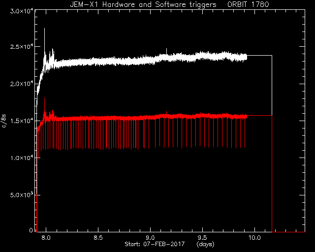Click the y-axis label '3.0×10^4'
315x252 pixels.
point(22,11)
